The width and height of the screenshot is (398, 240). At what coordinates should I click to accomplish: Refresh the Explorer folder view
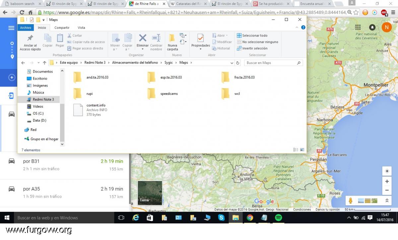click(x=237, y=63)
